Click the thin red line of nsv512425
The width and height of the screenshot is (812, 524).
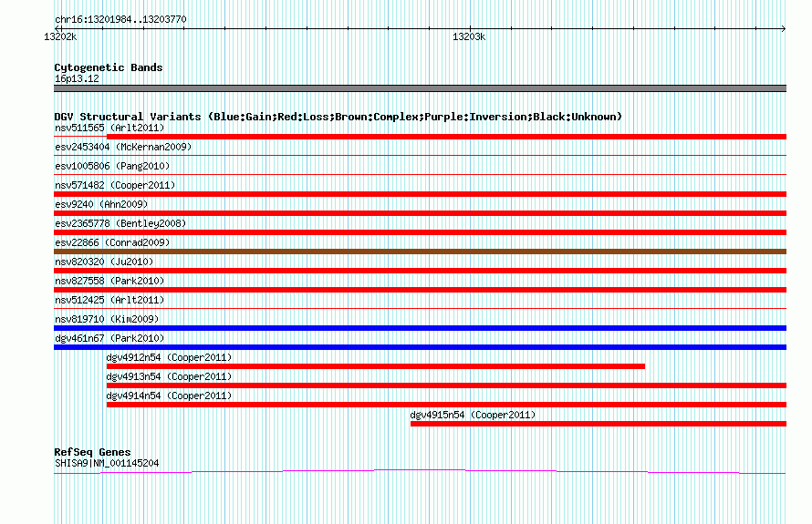(x=420, y=308)
